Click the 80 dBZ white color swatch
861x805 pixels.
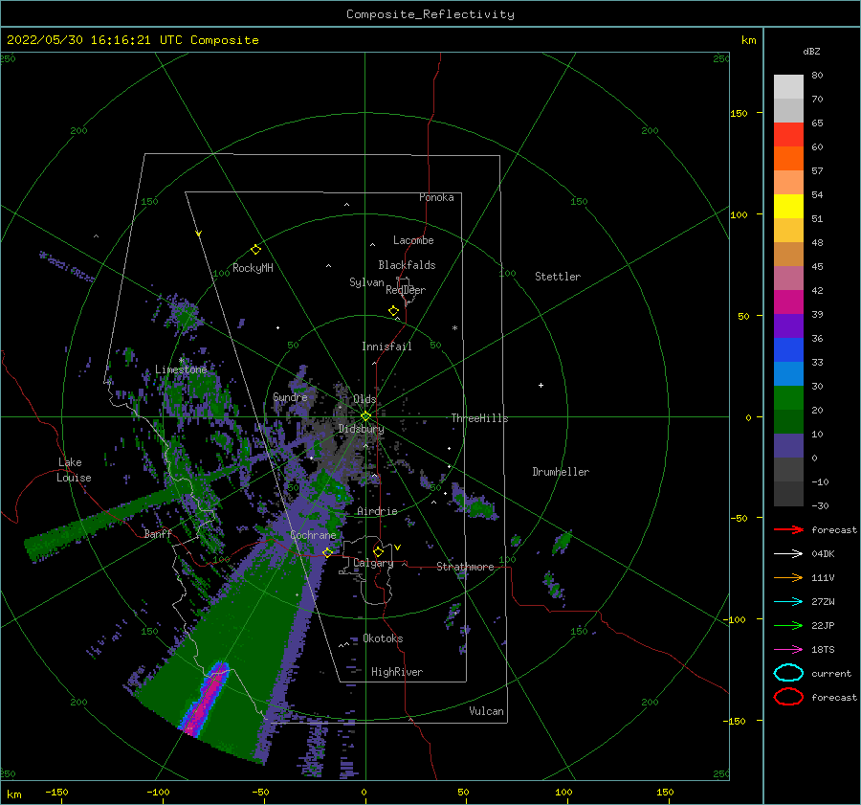[x=788, y=87]
